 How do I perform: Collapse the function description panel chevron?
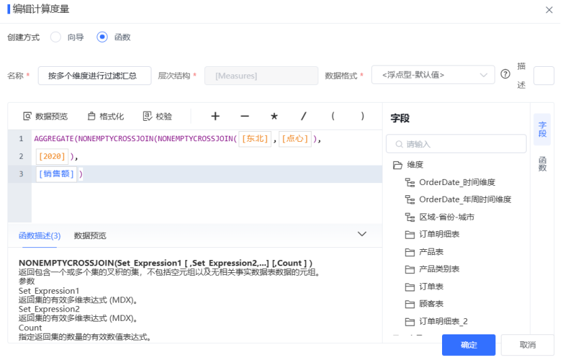[x=362, y=234]
